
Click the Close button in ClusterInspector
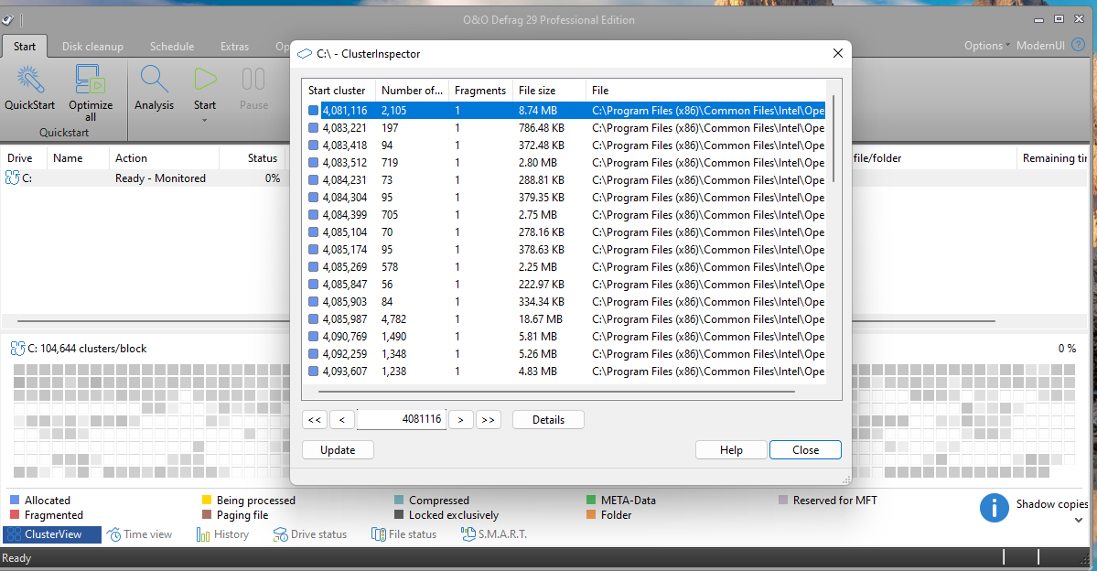point(805,450)
